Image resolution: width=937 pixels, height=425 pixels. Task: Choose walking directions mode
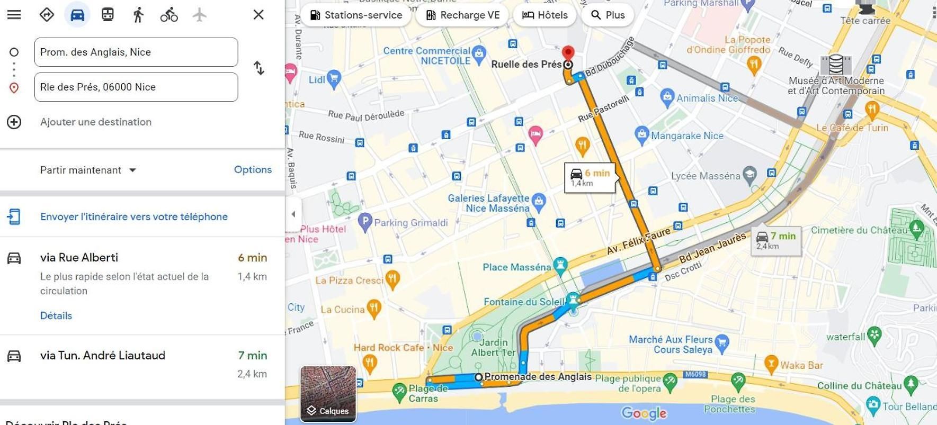138,15
